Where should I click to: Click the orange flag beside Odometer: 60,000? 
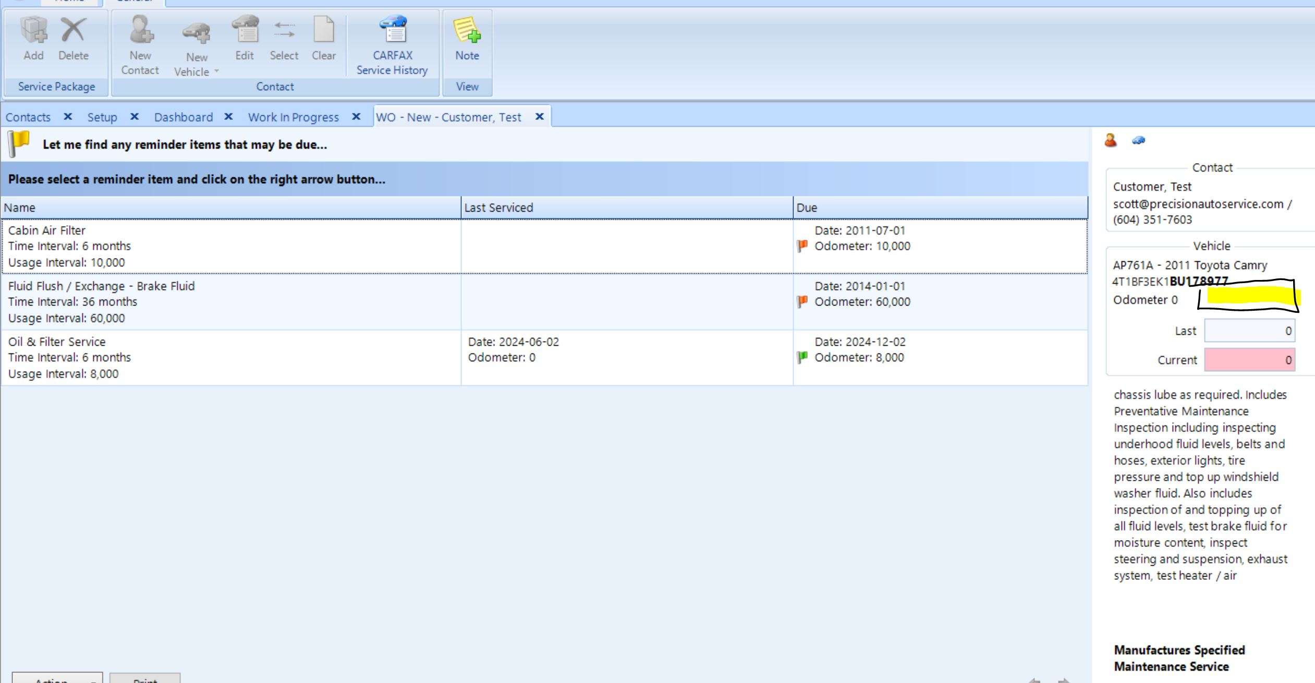[x=802, y=301]
